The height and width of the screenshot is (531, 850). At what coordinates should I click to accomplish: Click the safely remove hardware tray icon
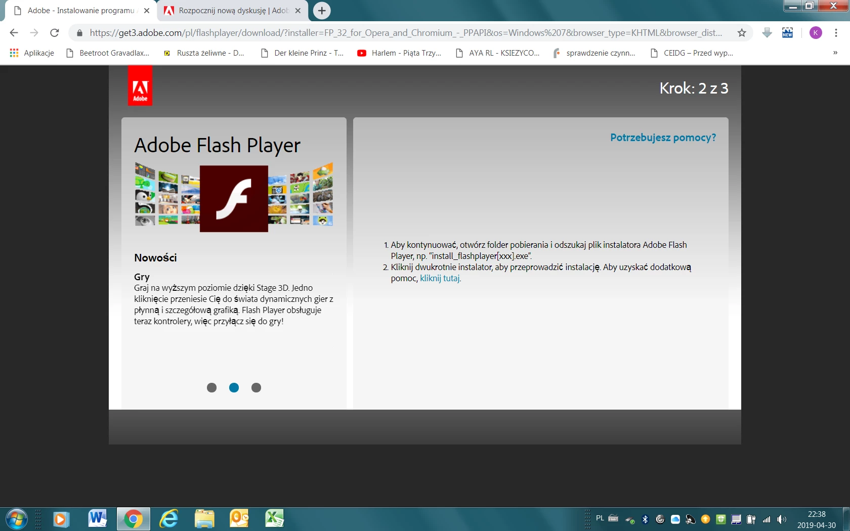click(x=630, y=519)
